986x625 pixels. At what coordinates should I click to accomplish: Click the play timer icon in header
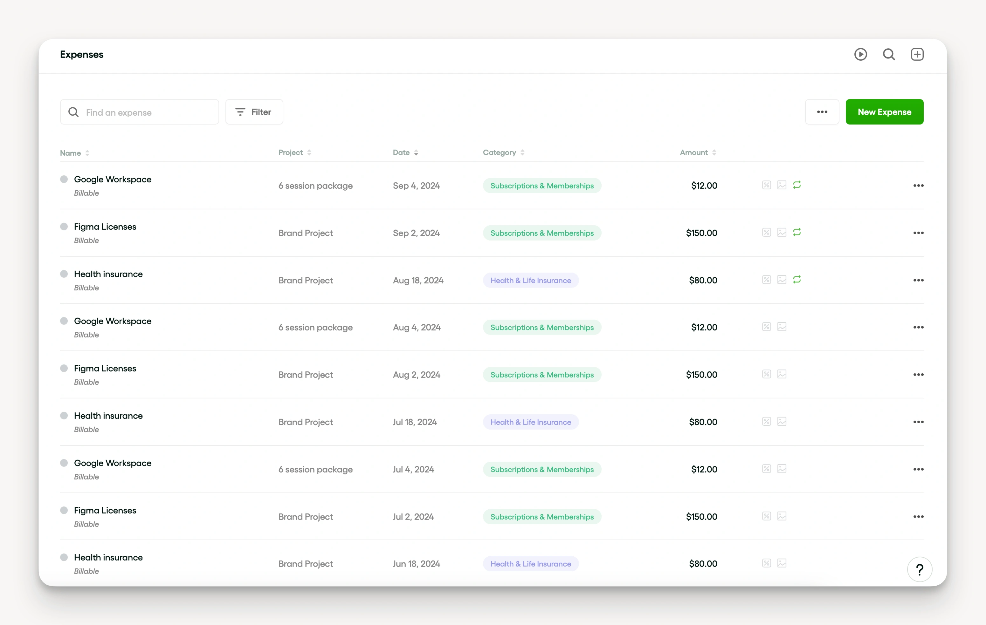click(x=860, y=54)
